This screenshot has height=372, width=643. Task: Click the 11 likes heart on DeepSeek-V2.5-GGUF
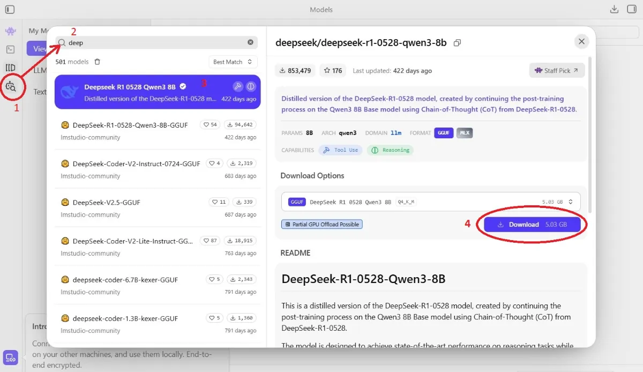point(218,202)
